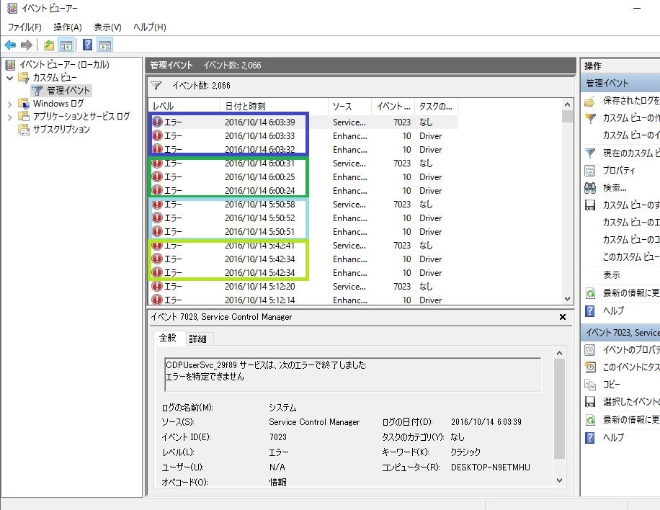
Task: Click the lower ヘルプ icon in actions pane
Action: click(590, 438)
